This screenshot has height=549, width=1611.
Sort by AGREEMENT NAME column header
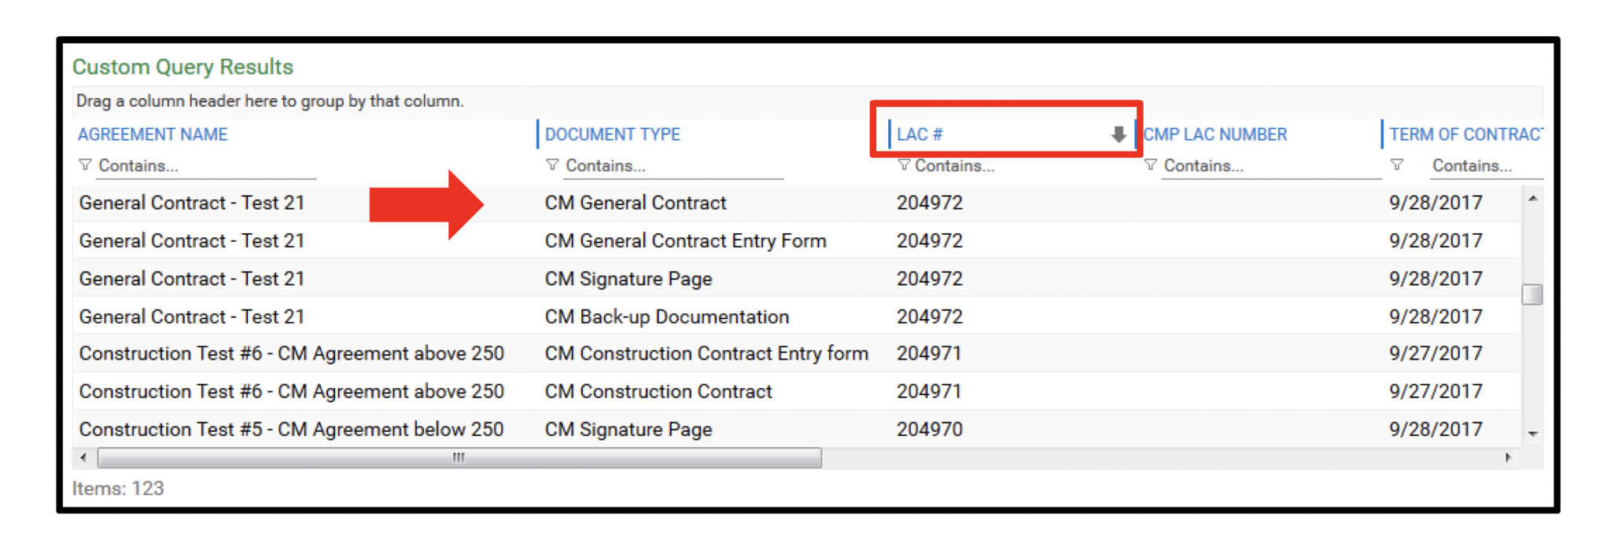(153, 134)
